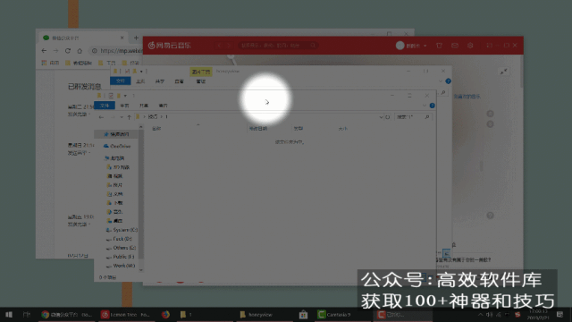Open the 文件 tab in the front Explorer window
The width and height of the screenshot is (572, 322).
click(105, 106)
